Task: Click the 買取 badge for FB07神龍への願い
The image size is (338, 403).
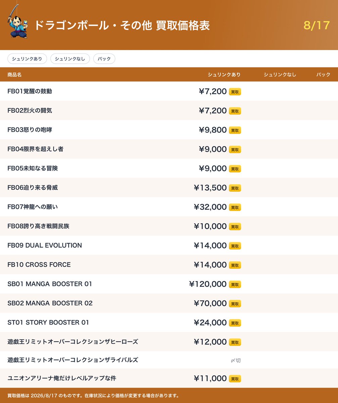Action: pyautogui.click(x=235, y=207)
